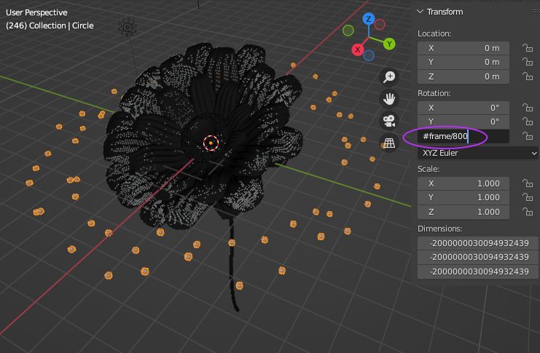Collapse the Transform panel
The width and height of the screenshot is (540, 353).
[420, 12]
